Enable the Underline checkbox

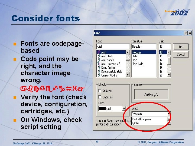click(x=100, y=97)
